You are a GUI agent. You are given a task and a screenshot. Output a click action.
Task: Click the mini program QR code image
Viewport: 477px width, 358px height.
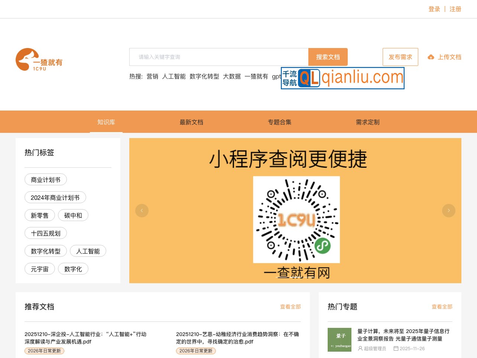[296, 220]
